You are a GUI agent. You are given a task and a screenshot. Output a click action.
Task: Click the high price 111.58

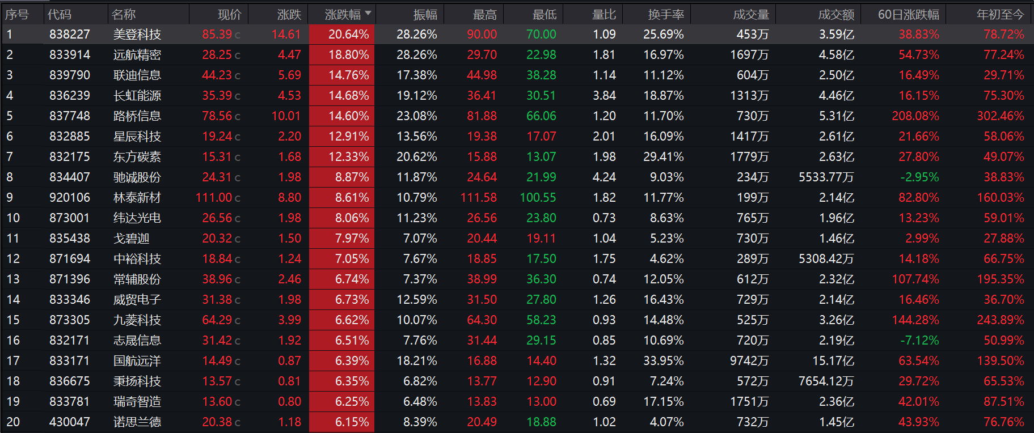tap(479, 198)
